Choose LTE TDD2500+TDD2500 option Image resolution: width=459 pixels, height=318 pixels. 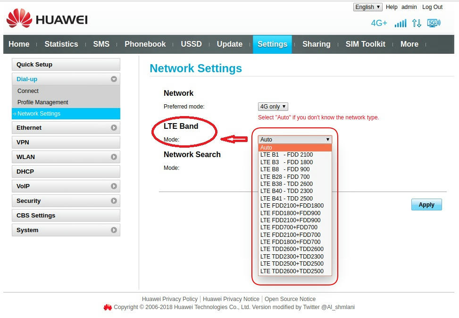click(295, 264)
